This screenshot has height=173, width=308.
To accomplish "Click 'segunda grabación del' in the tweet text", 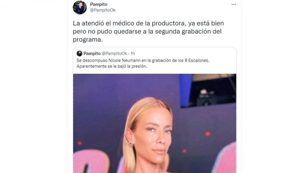I will pyautogui.click(x=188, y=32).
